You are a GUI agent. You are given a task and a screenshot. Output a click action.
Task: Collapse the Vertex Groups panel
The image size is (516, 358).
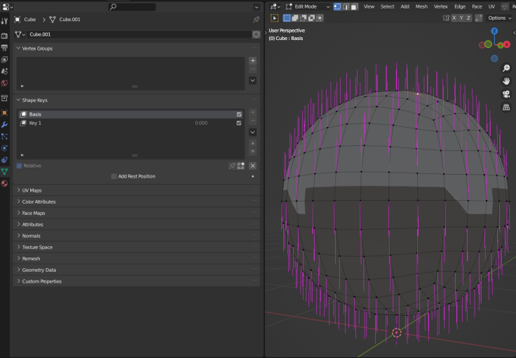click(x=18, y=48)
